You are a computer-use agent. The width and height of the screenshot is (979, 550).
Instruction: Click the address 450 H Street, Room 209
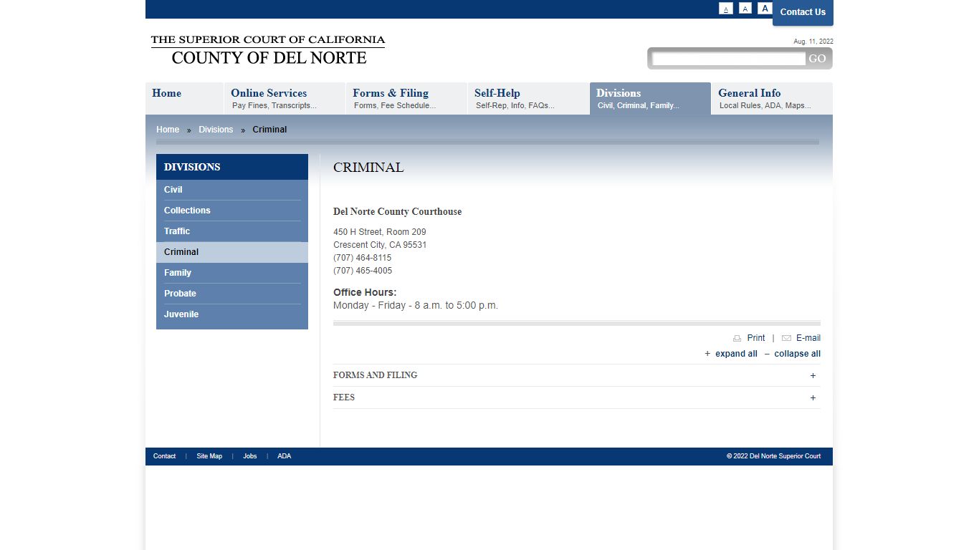[x=380, y=232]
